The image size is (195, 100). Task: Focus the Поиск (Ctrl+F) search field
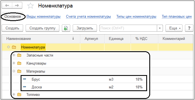(128, 28)
